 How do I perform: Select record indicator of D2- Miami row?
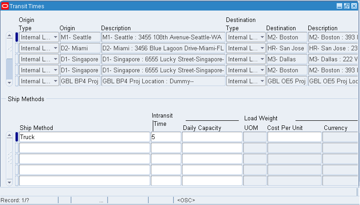click(16, 48)
